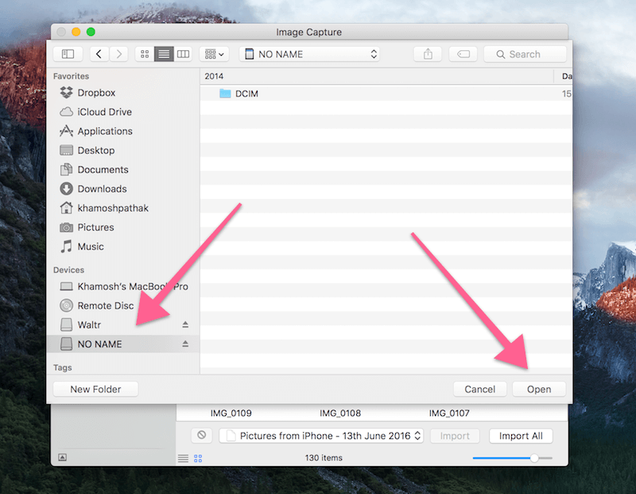
Task: Show the device panel at bottom-left corner
Action: pyautogui.click(x=63, y=457)
